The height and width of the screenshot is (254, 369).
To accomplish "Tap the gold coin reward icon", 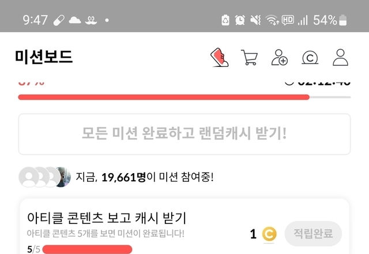I will coord(269,234).
